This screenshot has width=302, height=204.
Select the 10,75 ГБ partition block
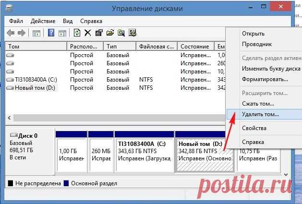(258, 160)
